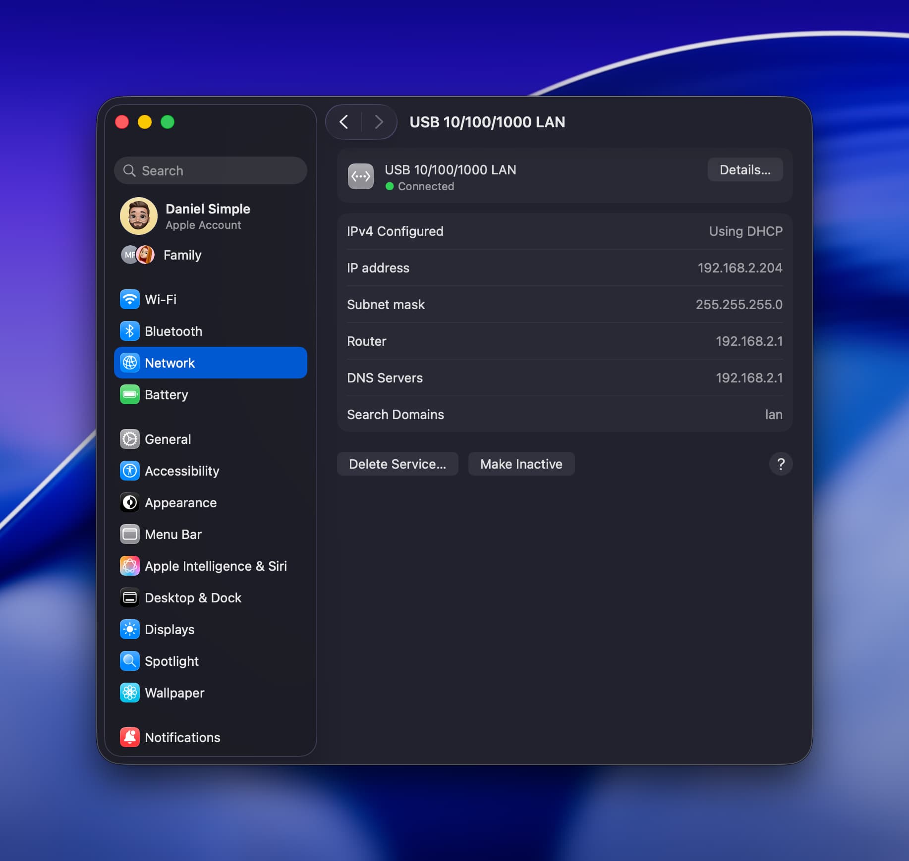Click the help question mark button
The height and width of the screenshot is (861, 909).
click(781, 464)
